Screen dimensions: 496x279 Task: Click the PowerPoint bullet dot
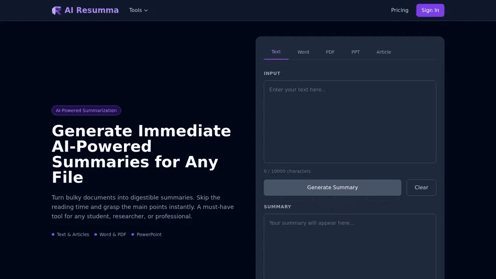tap(133, 234)
